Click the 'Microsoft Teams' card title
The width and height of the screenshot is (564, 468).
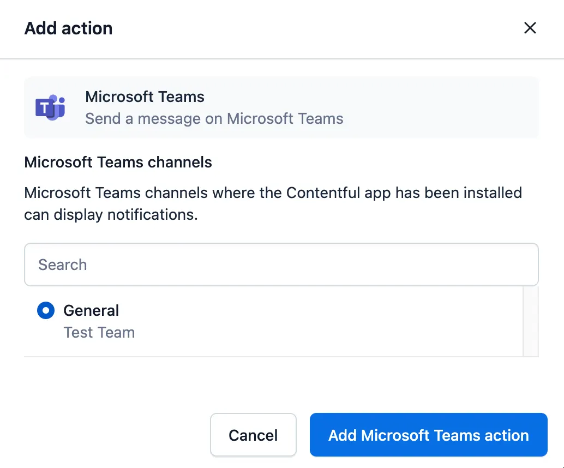point(145,97)
